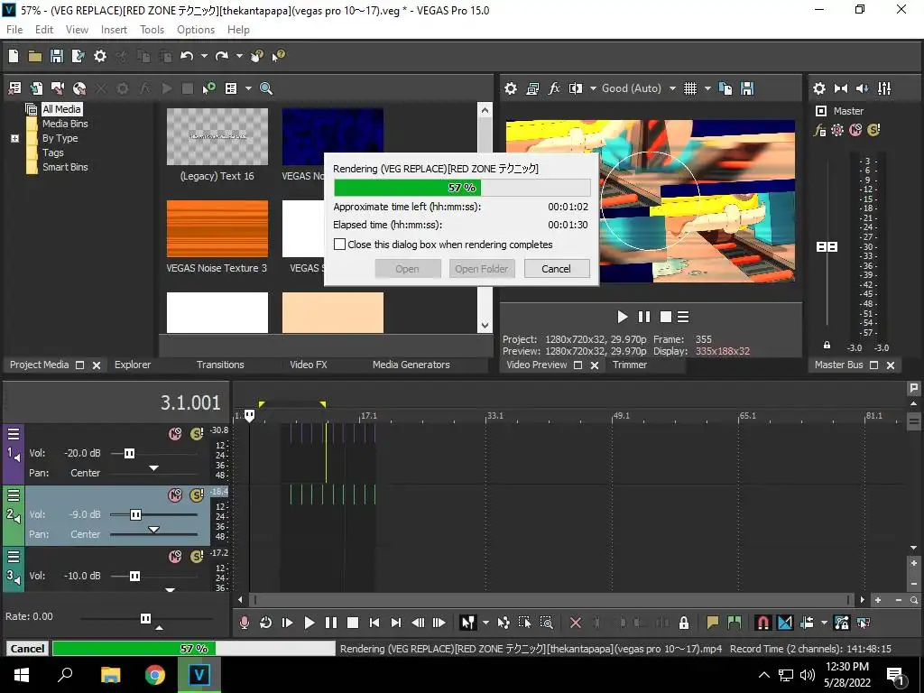Screen dimensions: 924x693
Task: Solo the Master bus
Action: 873,130
